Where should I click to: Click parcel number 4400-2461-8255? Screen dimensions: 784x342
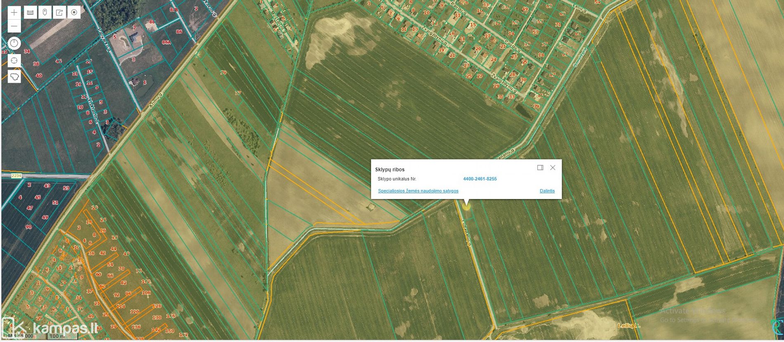click(480, 179)
